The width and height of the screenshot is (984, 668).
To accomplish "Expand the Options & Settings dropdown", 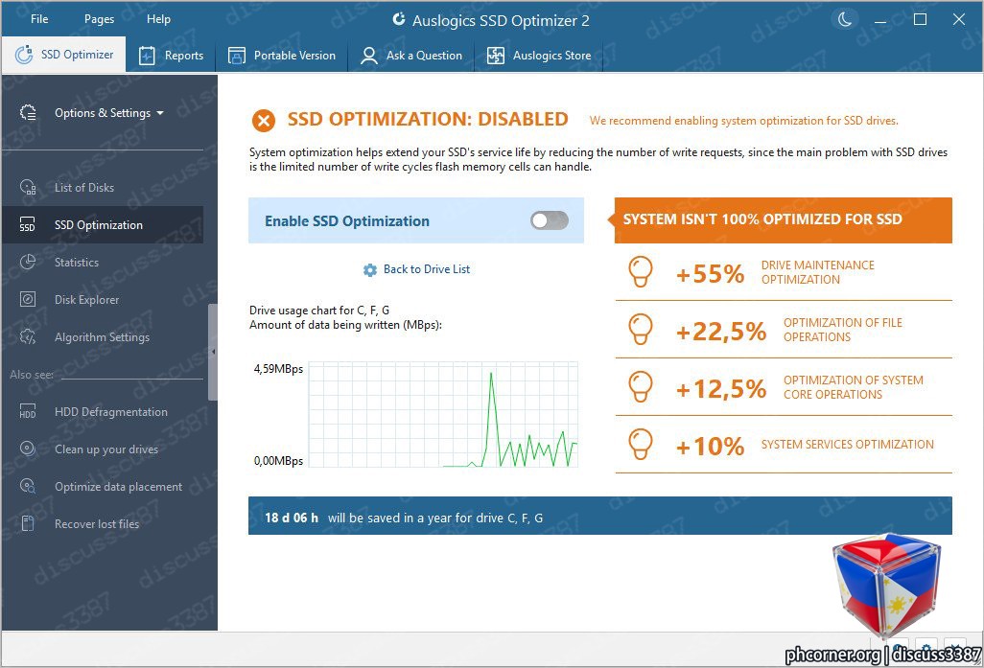I will pyautogui.click(x=108, y=113).
